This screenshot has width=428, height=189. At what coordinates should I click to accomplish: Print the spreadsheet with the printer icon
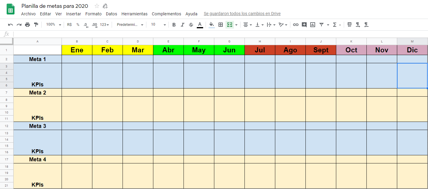coord(27,25)
